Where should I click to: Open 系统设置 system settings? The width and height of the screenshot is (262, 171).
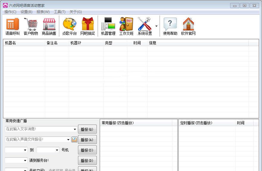click(145, 26)
